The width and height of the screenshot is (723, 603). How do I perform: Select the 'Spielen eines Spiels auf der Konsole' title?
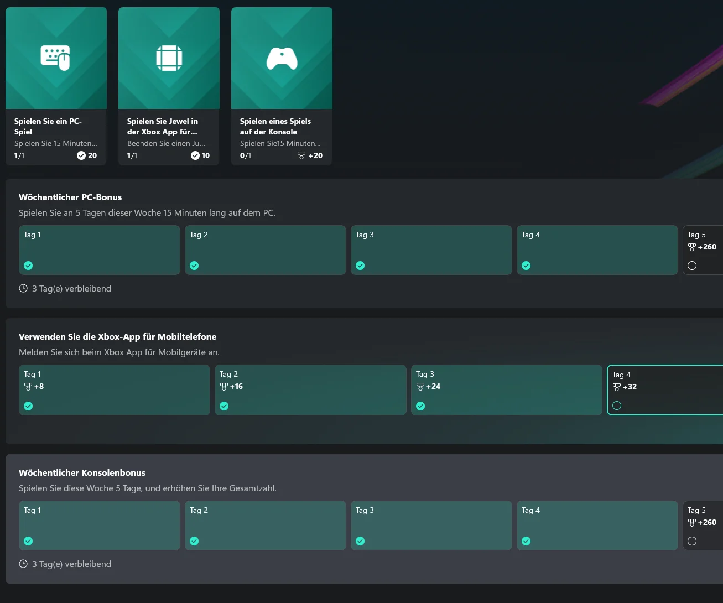275,126
